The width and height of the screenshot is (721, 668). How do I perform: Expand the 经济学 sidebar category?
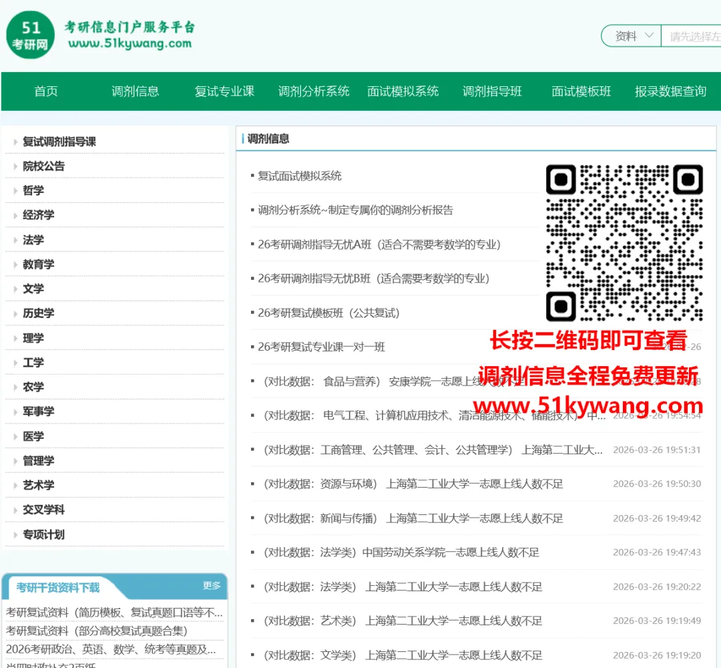39,215
